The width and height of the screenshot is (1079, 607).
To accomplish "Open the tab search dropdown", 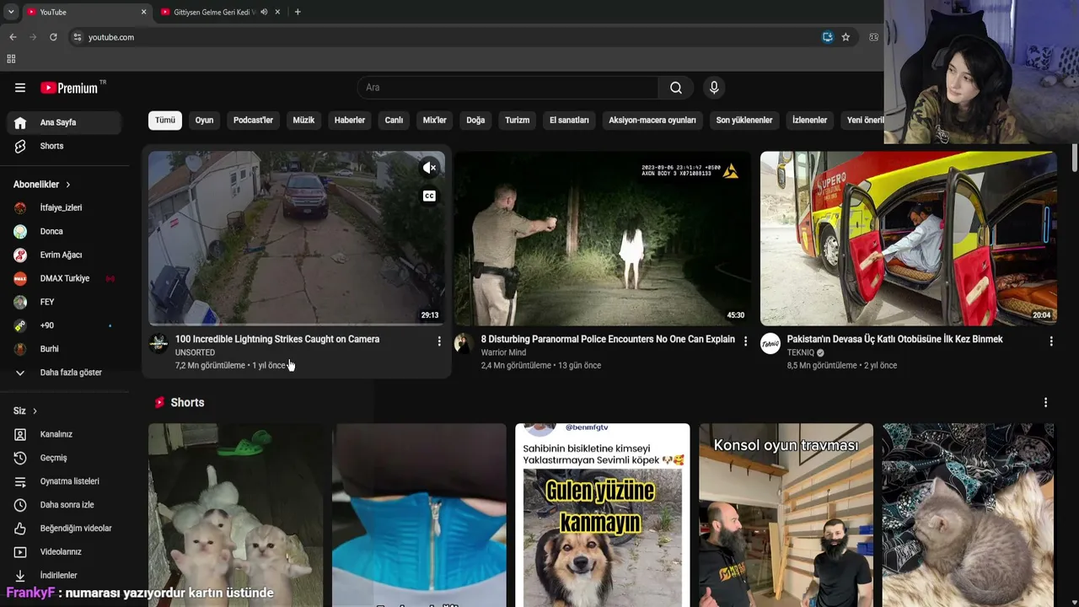I will click(11, 12).
